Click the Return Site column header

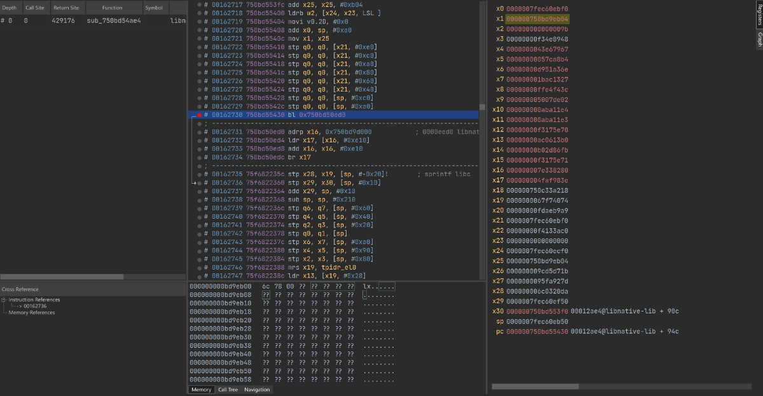(66, 8)
